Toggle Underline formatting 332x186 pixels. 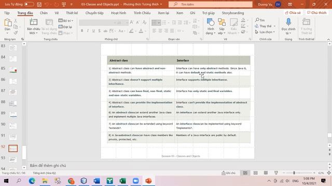coord(93,31)
